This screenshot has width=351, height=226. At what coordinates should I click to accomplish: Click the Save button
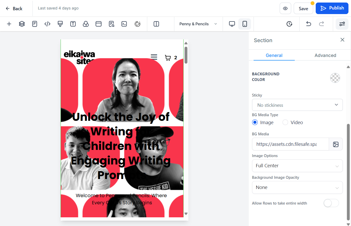click(303, 8)
